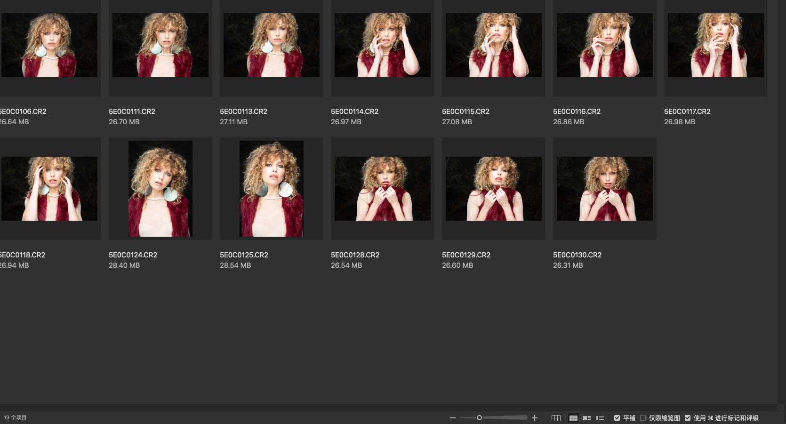Viewport: 786px width, 424px height.
Task: Select the 5E0C0116.CR2 photo
Action: (x=604, y=45)
